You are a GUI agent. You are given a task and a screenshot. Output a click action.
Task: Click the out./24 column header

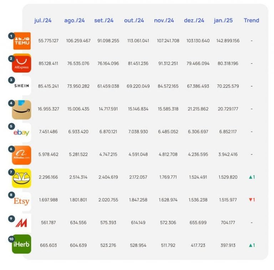coord(134,20)
